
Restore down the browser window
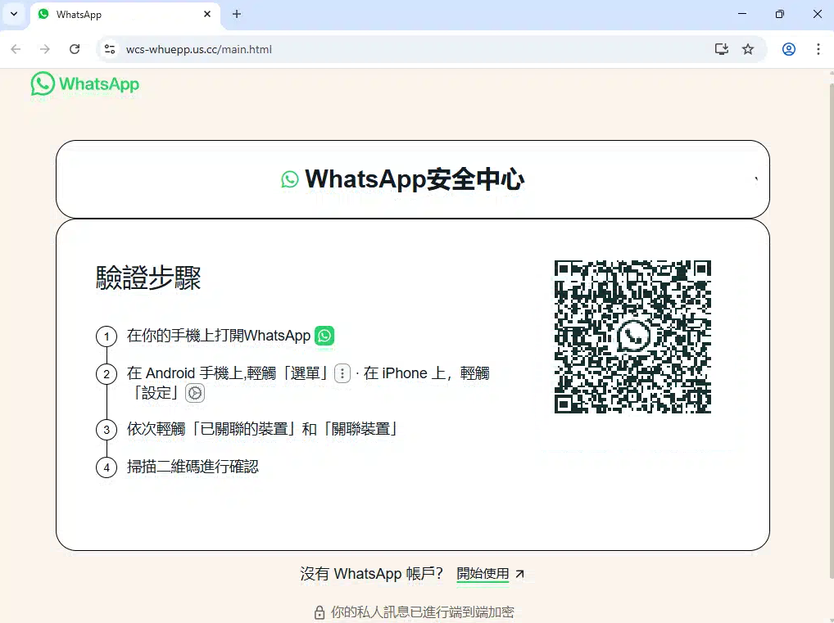(x=780, y=15)
